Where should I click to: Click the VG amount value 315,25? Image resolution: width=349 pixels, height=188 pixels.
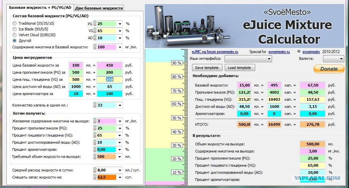pos(244,99)
